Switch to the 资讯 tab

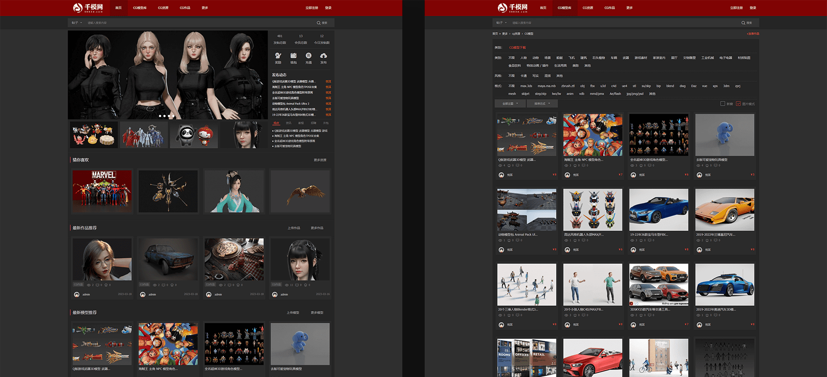click(x=289, y=123)
